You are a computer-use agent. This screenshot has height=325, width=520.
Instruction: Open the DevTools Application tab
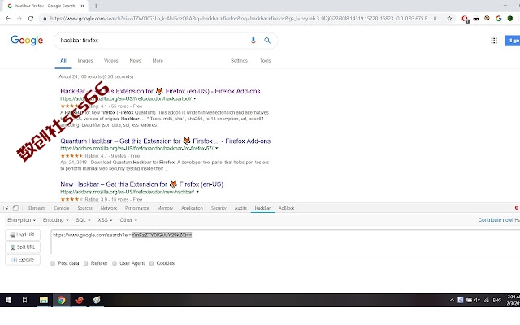tap(192, 208)
